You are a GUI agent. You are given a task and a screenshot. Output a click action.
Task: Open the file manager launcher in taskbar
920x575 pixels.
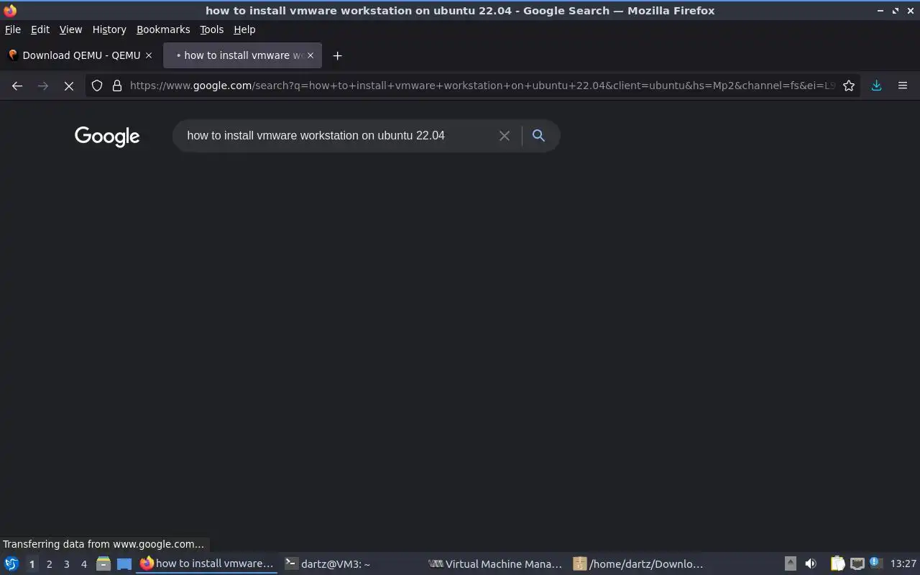pos(103,564)
